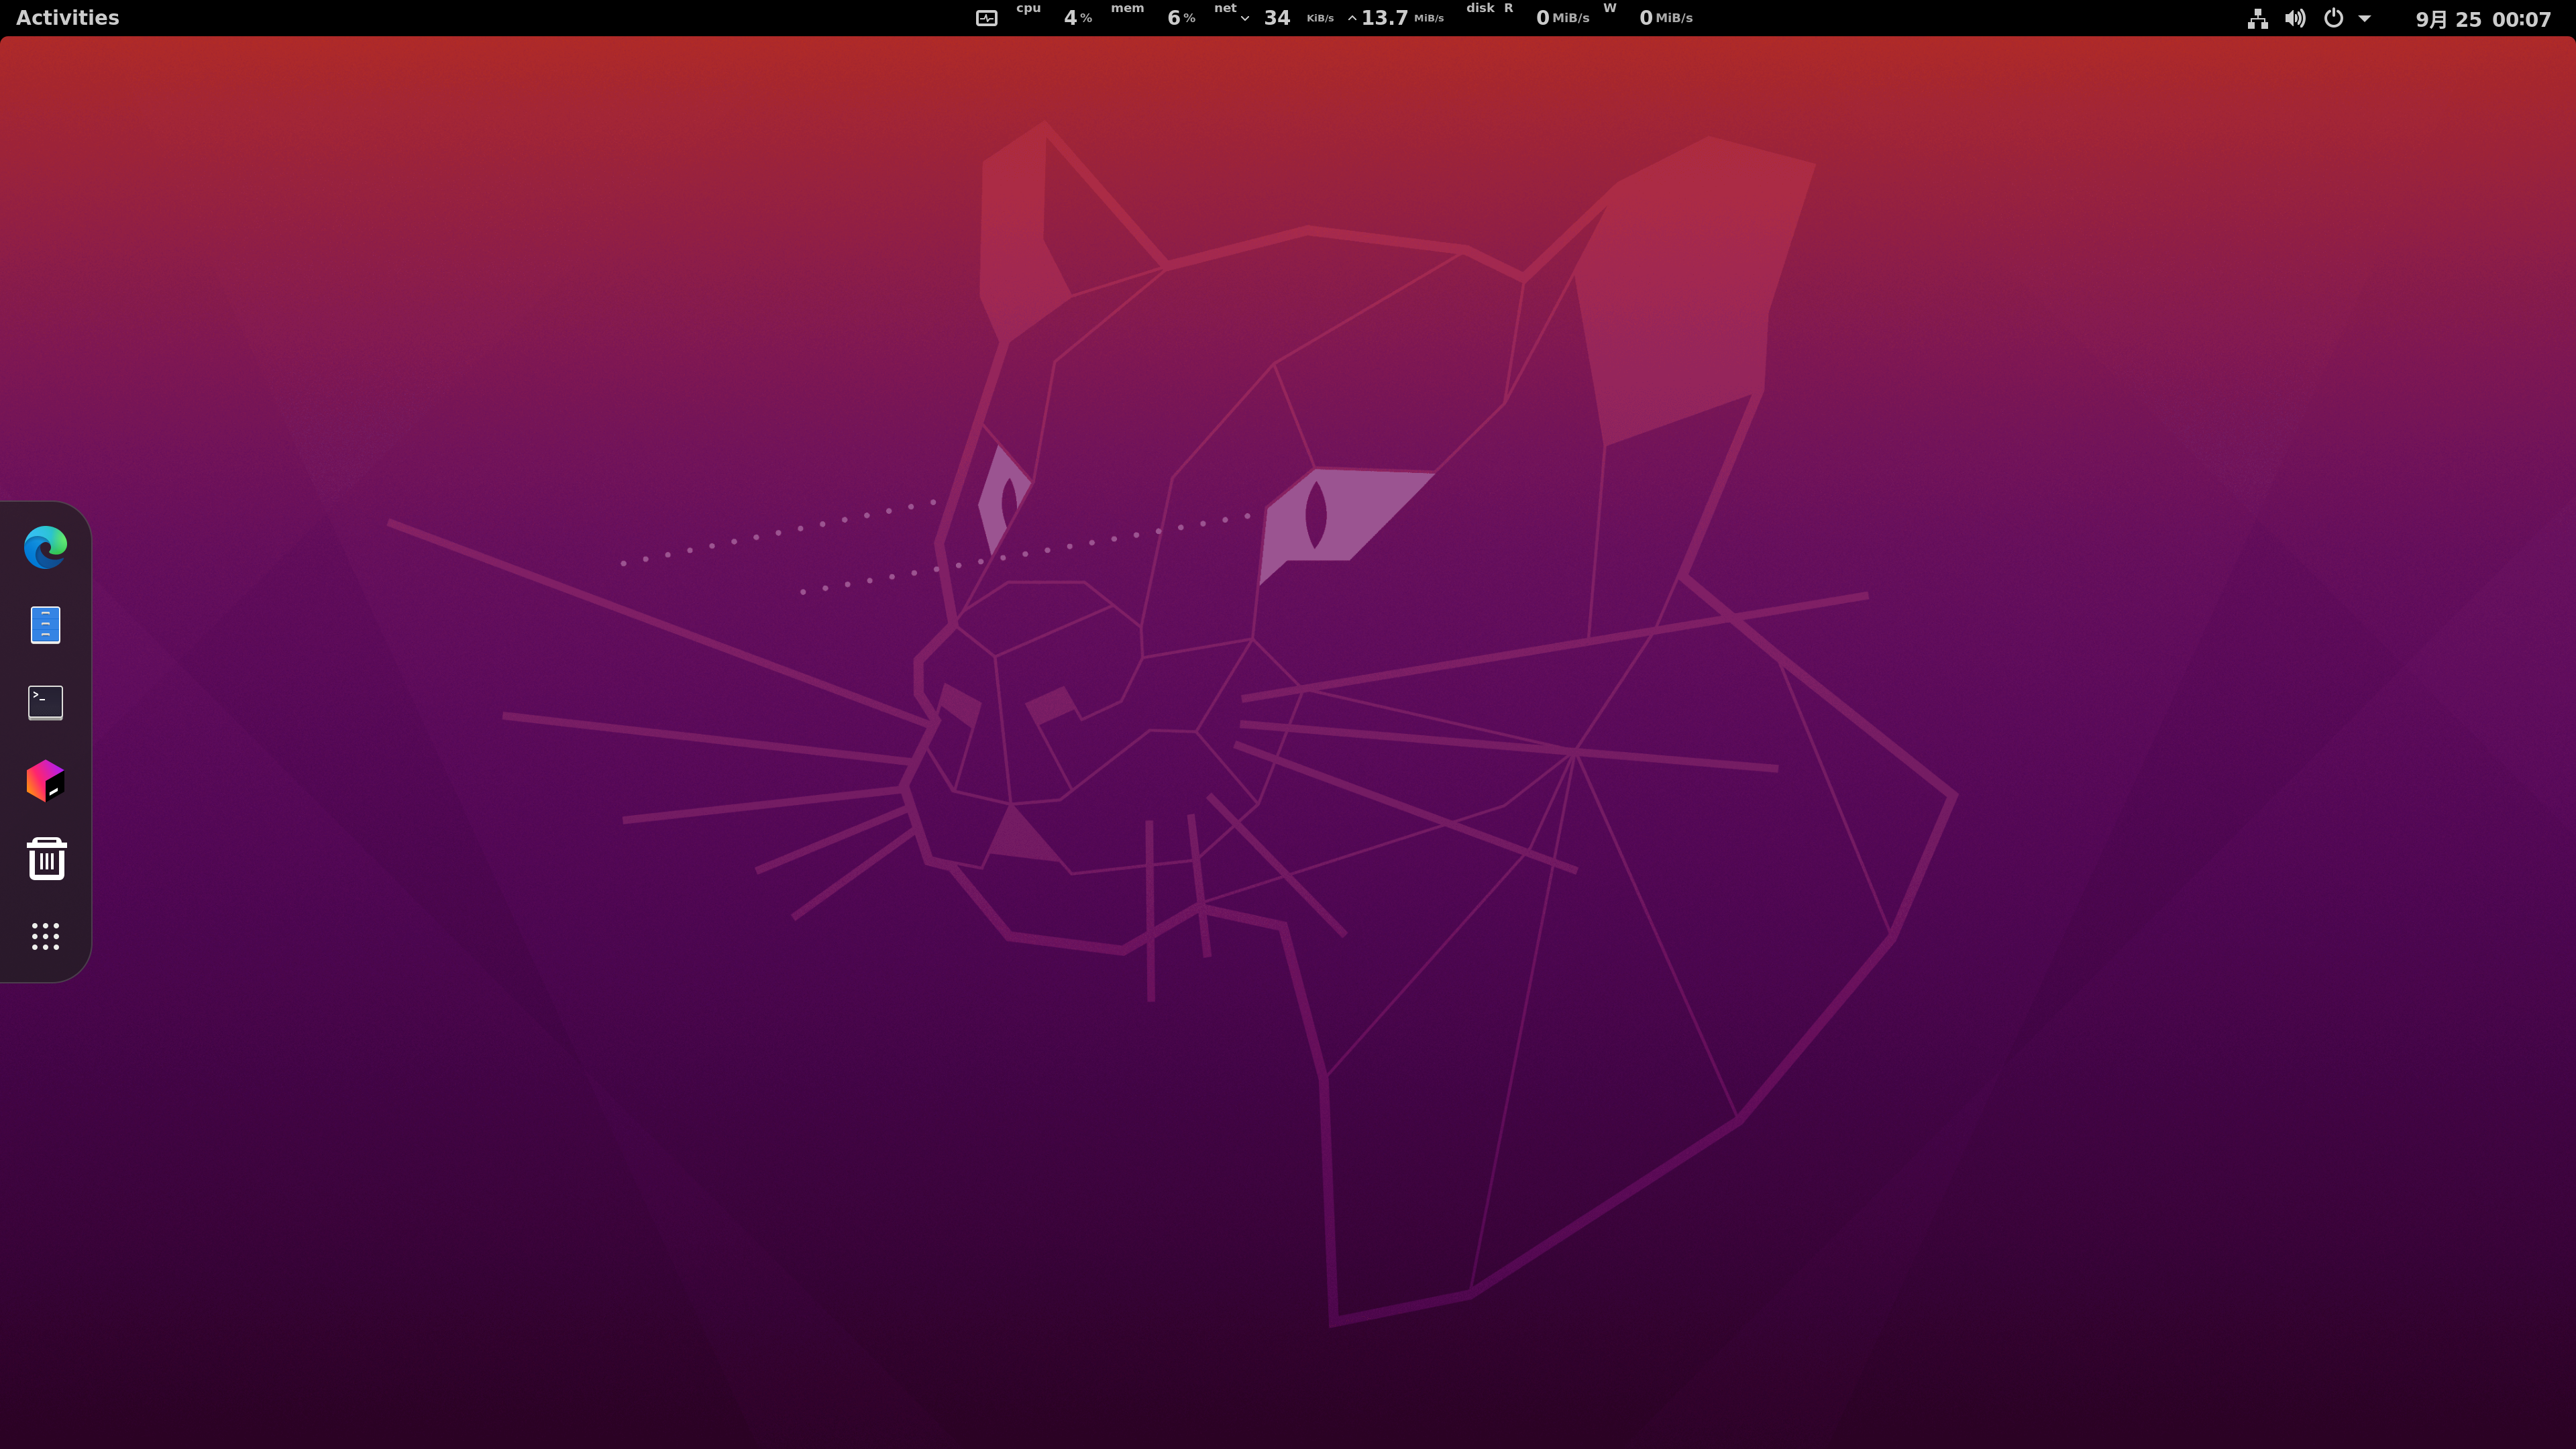Open the clock and calendar menu
Viewport: 2576px width, 1449px height.
(x=2482, y=18)
